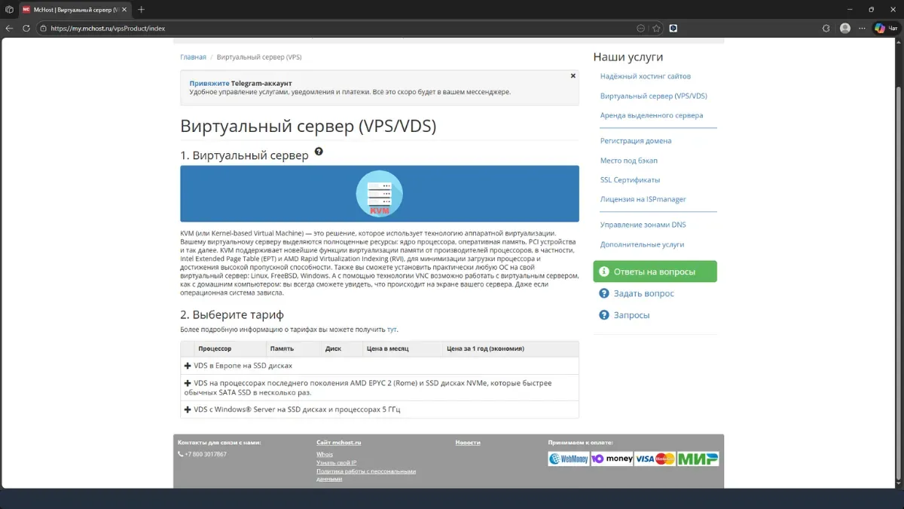Click the МИР payment system icon
The height and width of the screenshot is (509, 904).
pos(698,458)
